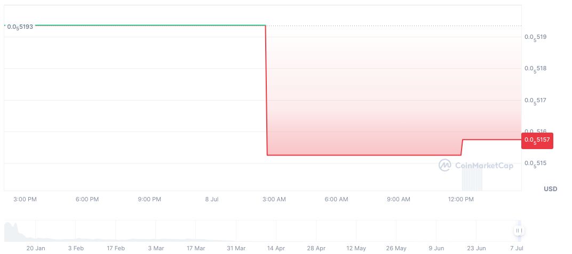Click 7 Jul in the range navigator
The height and width of the screenshot is (254, 572).
[x=516, y=248]
